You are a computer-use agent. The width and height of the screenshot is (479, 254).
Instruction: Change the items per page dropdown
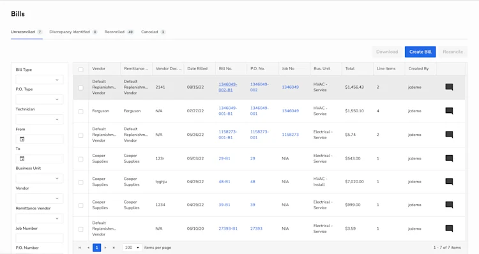(132, 248)
